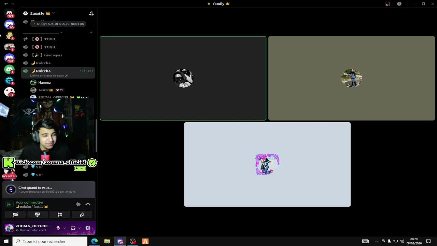
Task: Join the Givewyas voice channel
Action: (58, 55)
